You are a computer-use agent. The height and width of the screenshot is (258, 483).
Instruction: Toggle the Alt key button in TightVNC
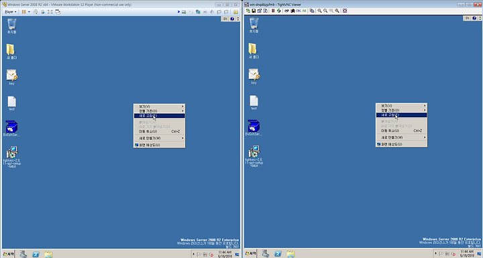point(304,11)
